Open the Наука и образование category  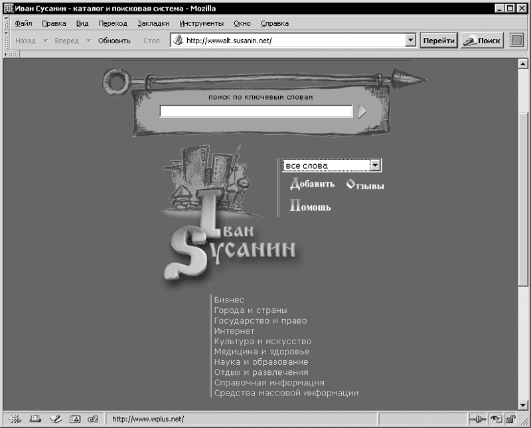pyautogui.click(x=261, y=362)
